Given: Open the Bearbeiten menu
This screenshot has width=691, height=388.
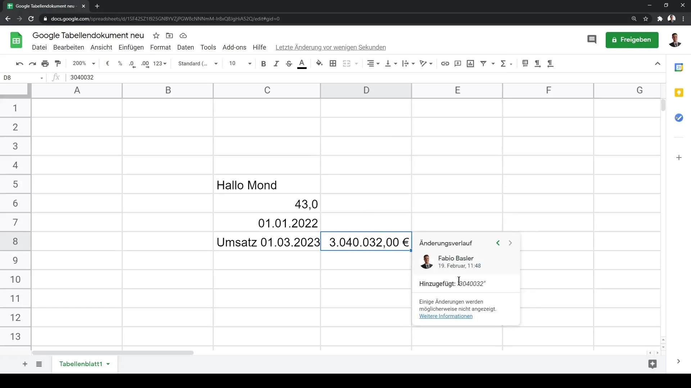Looking at the screenshot, I should pos(68,47).
